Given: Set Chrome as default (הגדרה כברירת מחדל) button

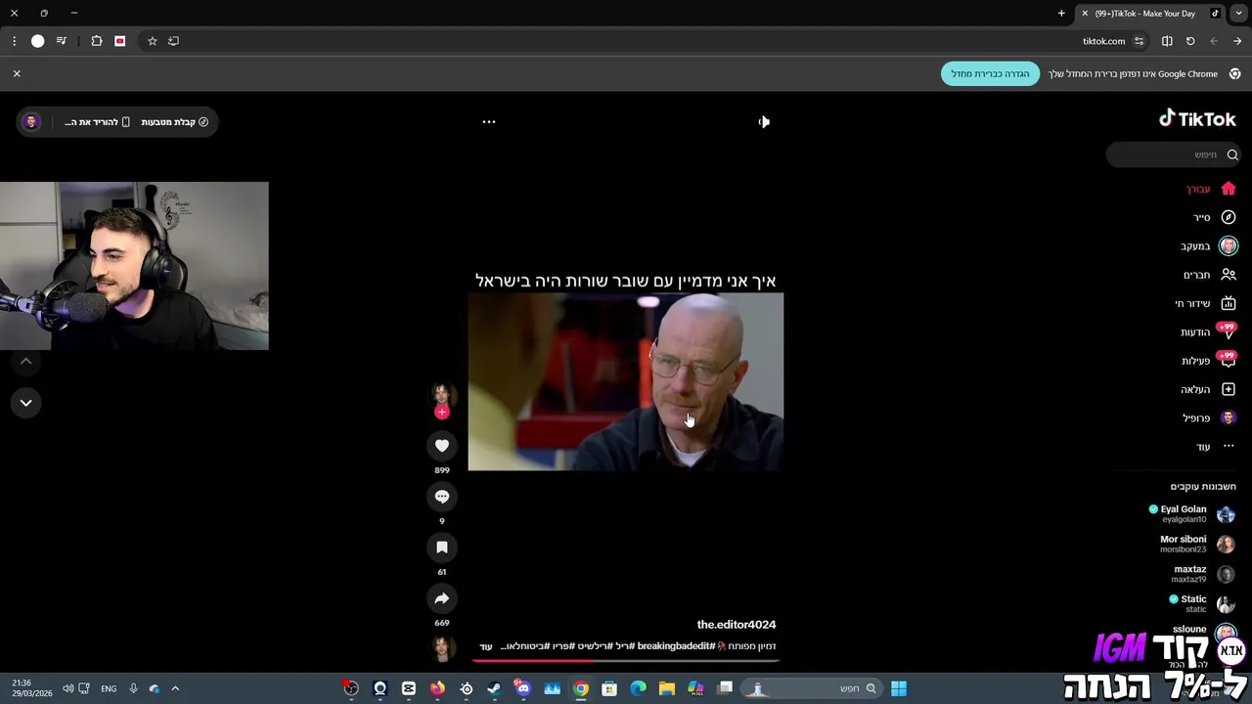Looking at the screenshot, I should (990, 73).
